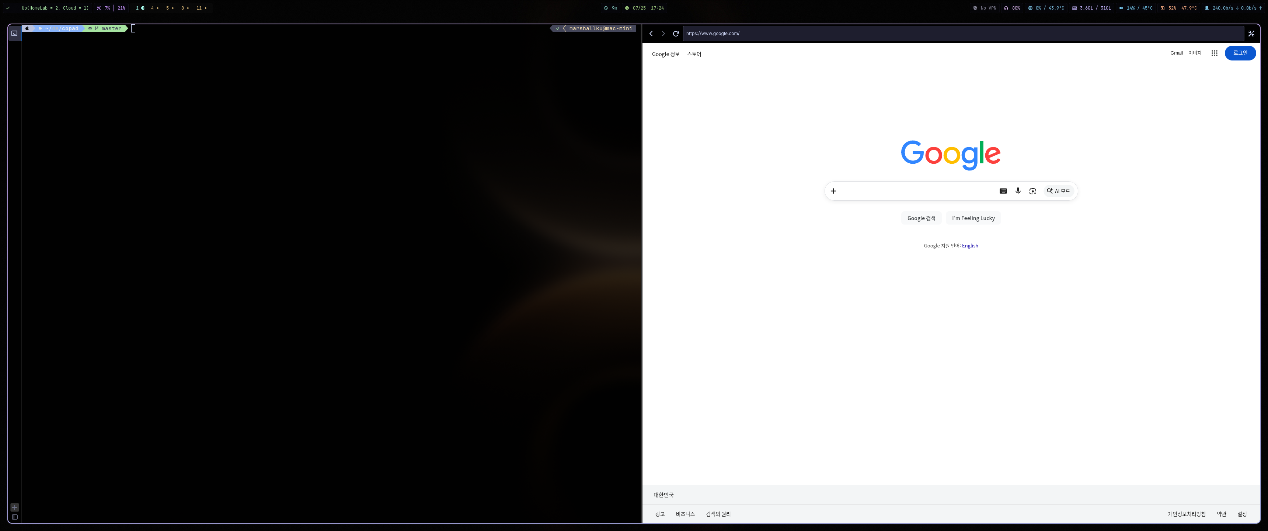Select the terminal tab icon in sidebar
This screenshot has height=531, width=1268.
[x=15, y=34]
